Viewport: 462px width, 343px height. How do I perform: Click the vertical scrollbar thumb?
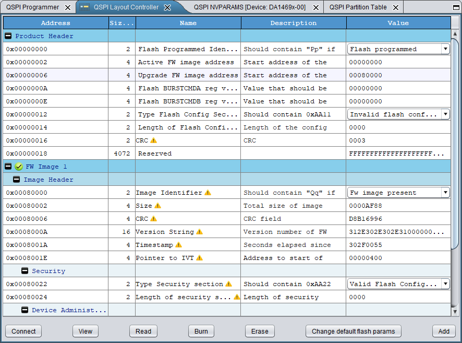tap(455, 143)
